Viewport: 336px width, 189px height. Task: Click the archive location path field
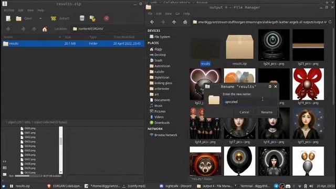click(x=108, y=29)
